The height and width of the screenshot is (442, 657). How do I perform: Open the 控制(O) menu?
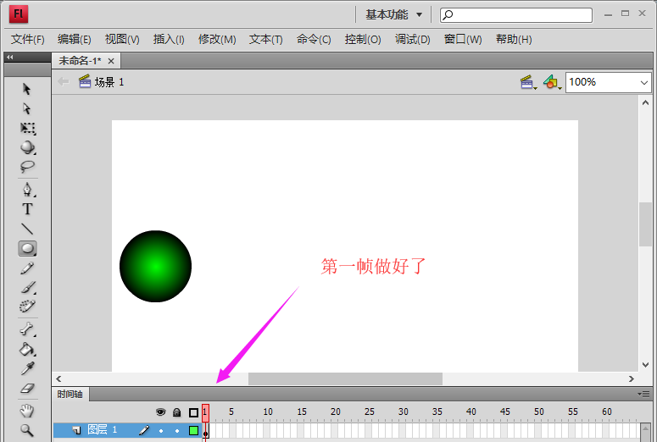click(x=363, y=39)
